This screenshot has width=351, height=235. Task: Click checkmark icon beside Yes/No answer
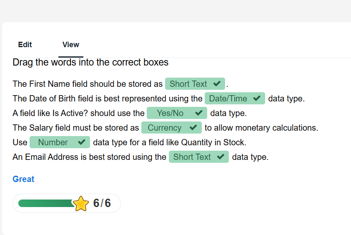pos(198,113)
